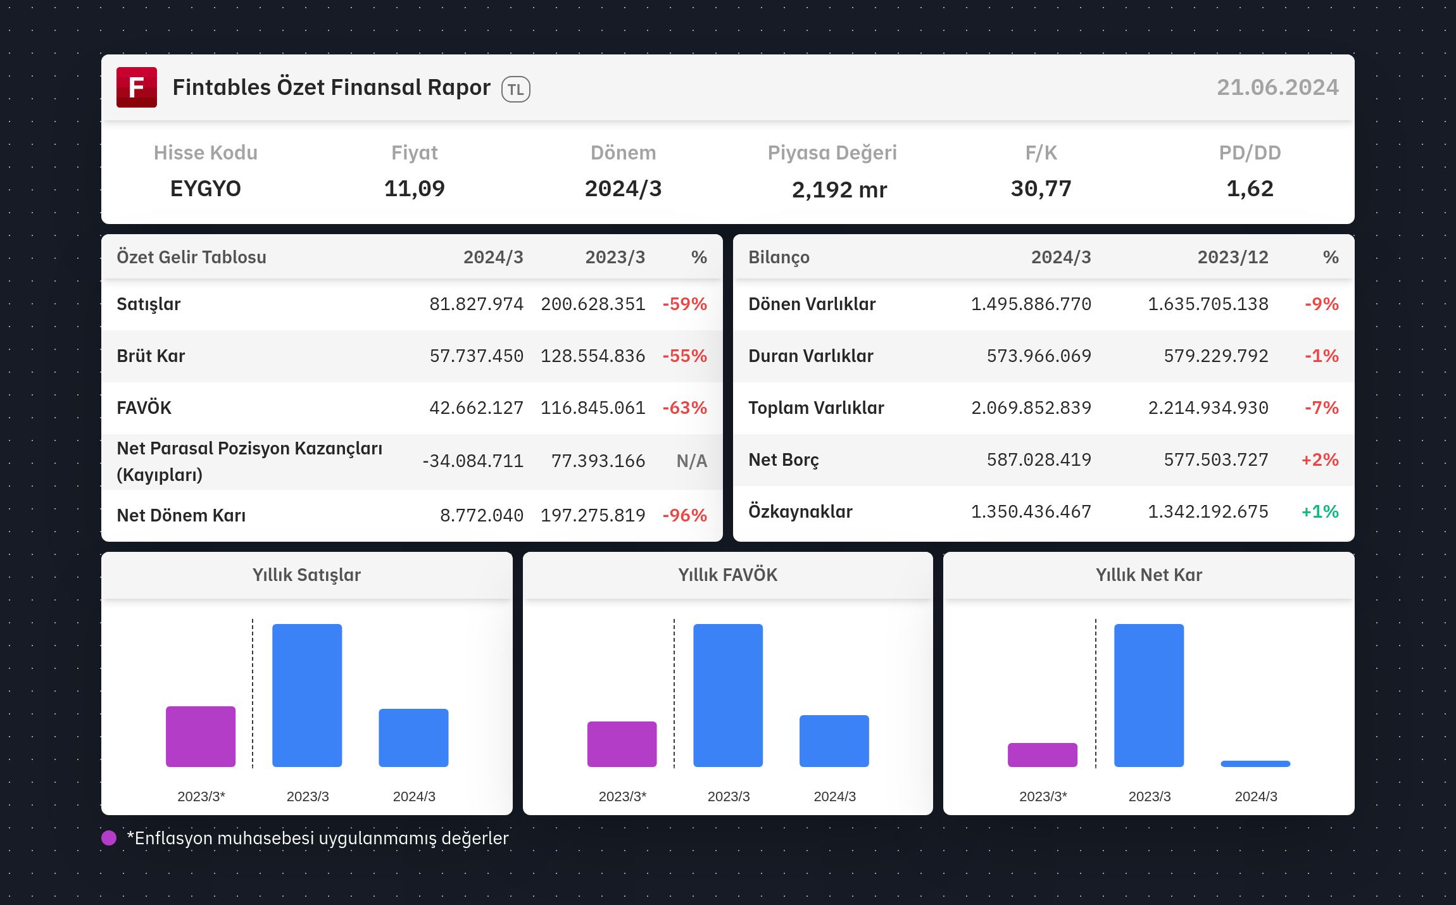Click the report date 21.06.2024
This screenshot has height=905, width=1456.
click(1277, 87)
